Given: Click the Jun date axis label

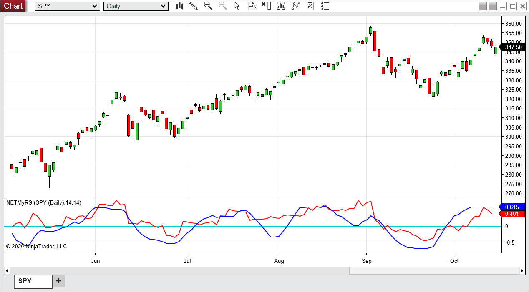Looking at the screenshot, I should point(96,261).
